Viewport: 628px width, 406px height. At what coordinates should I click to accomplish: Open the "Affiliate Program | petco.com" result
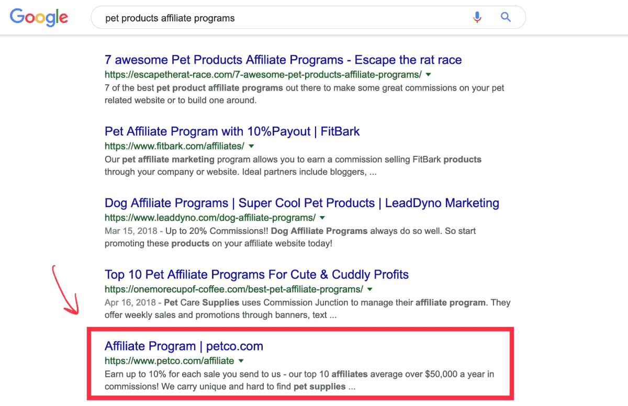click(x=184, y=346)
